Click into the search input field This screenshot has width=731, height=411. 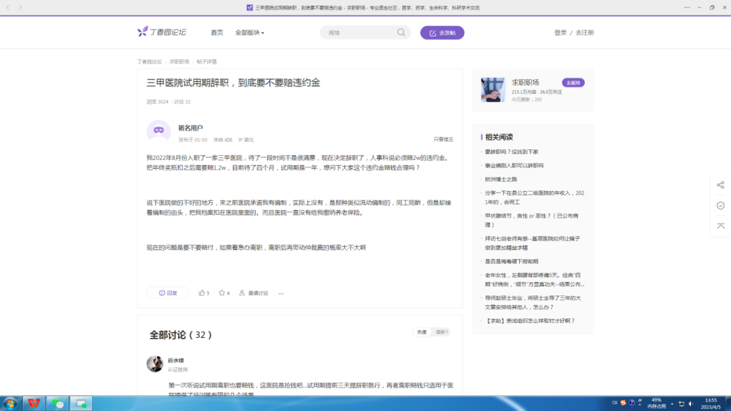click(359, 32)
